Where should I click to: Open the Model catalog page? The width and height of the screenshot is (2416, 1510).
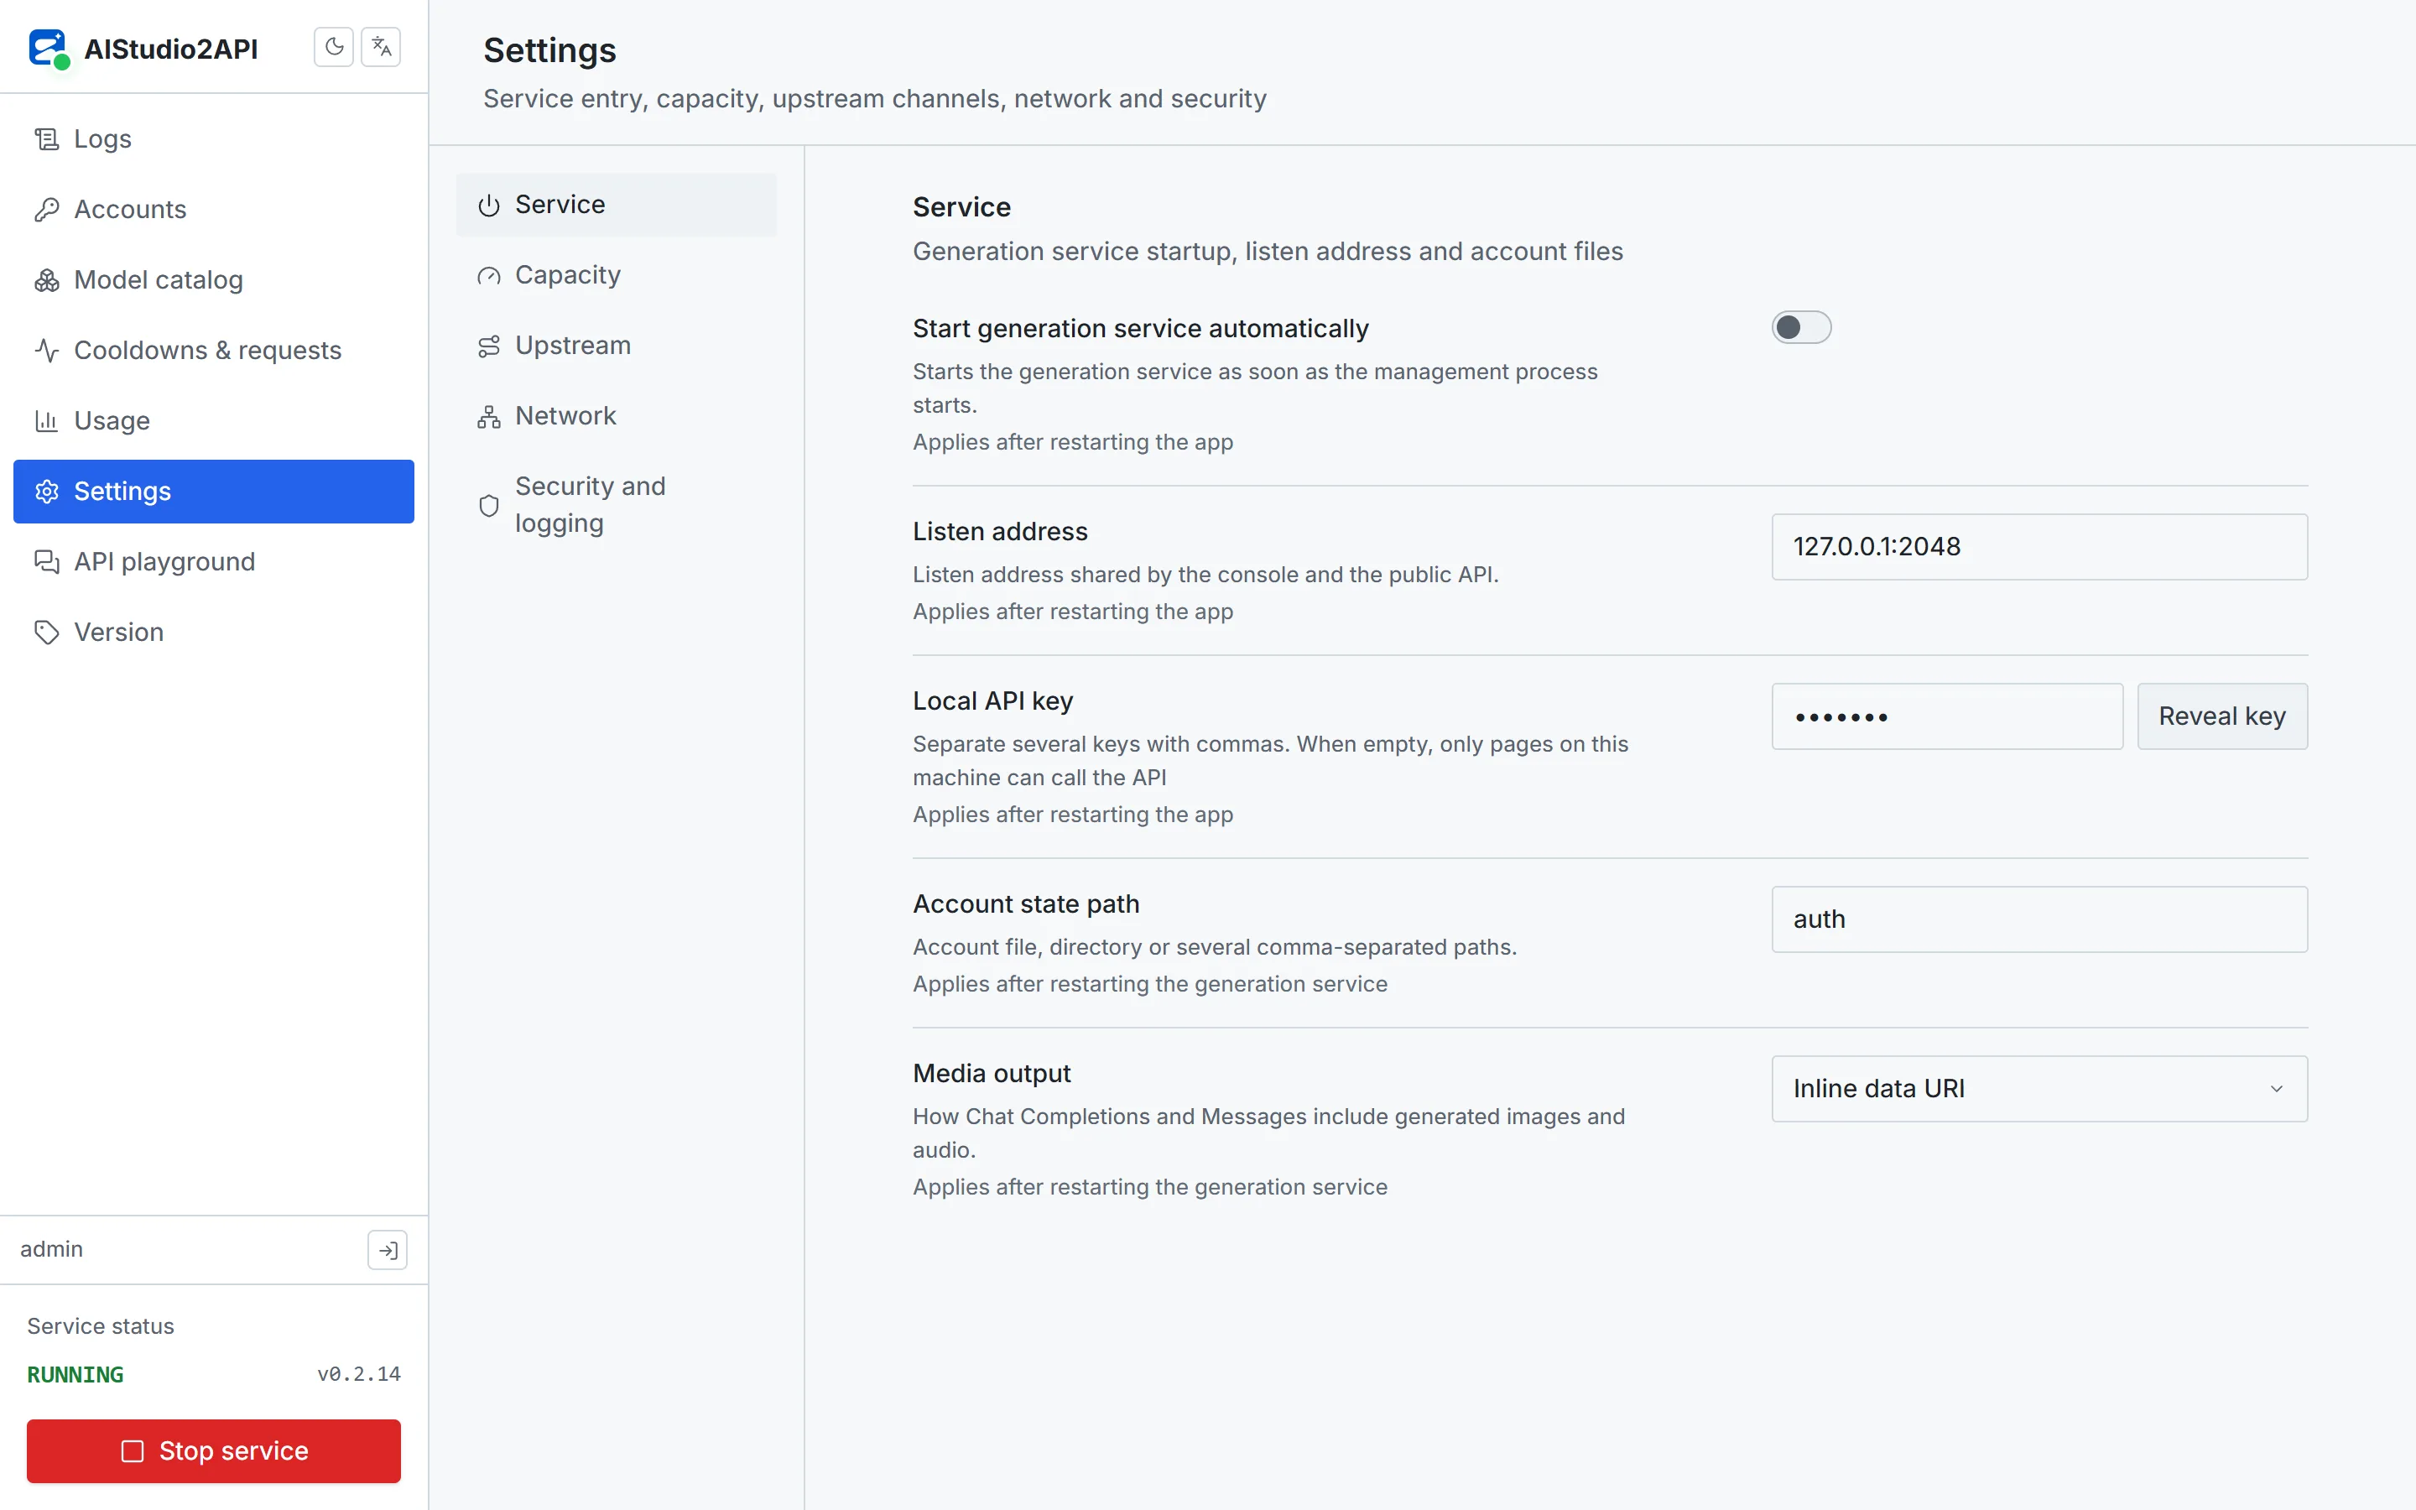[x=214, y=279]
